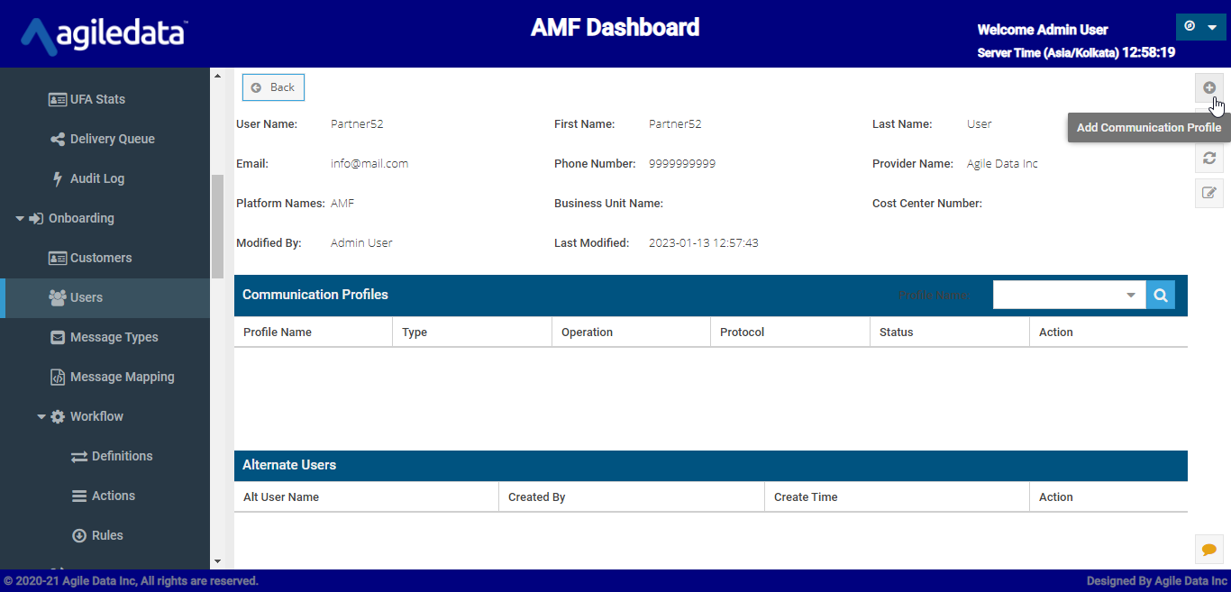Go to Customers page
This screenshot has width=1231, height=592.
pyautogui.click(x=100, y=258)
